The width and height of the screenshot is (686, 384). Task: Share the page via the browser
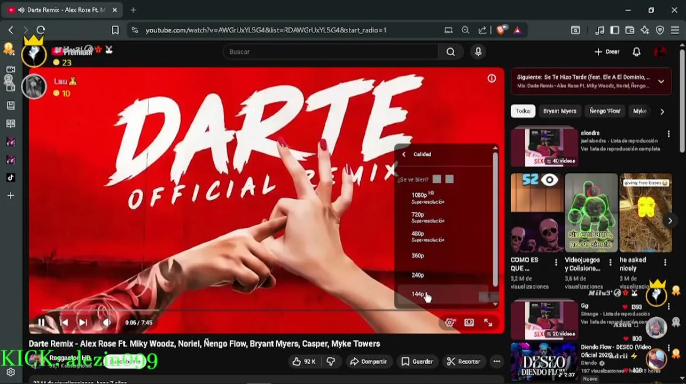482,30
